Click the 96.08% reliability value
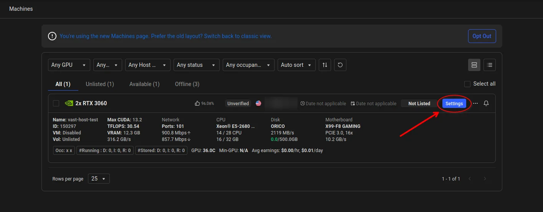543x212 pixels. pos(208,104)
